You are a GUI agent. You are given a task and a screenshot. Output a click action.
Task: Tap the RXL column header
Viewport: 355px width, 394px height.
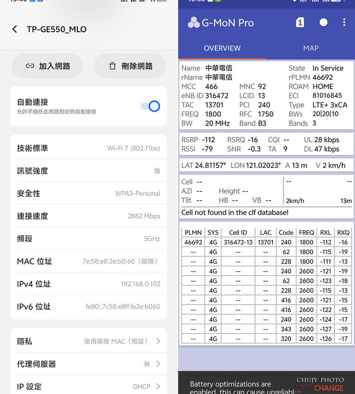325,232
